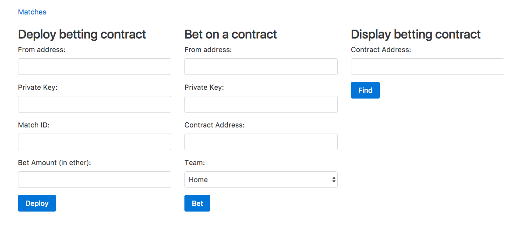Focus Deploy section From address field
This screenshot has width=520, height=226.
point(94,67)
